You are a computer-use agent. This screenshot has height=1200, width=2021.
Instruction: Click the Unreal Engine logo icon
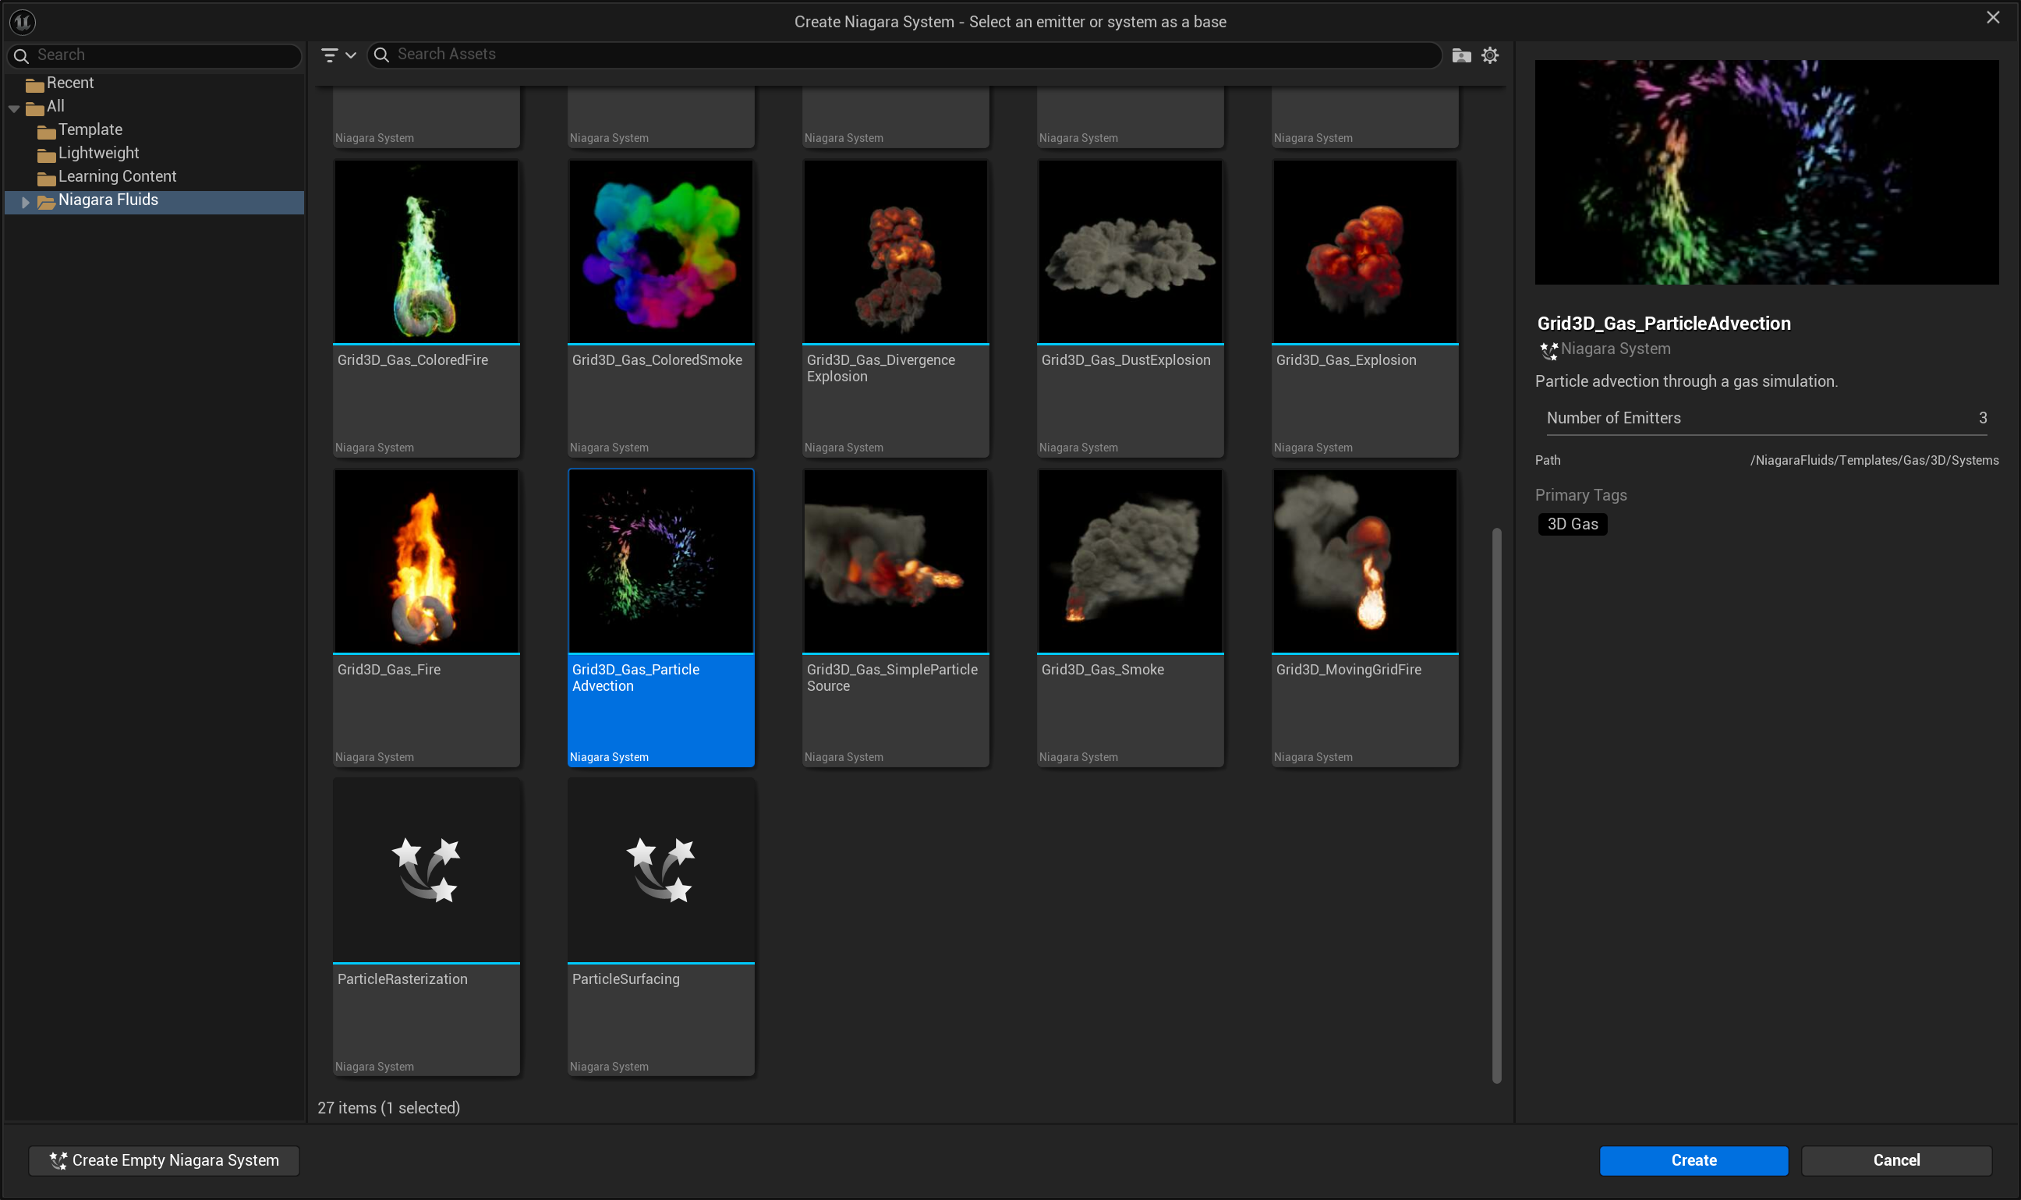tap(23, 22)
